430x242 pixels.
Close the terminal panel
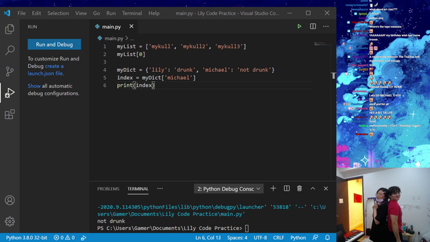pos(326,188)
